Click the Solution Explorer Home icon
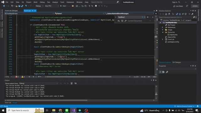The height and width of the screenshot is (113, 201). 166,14
